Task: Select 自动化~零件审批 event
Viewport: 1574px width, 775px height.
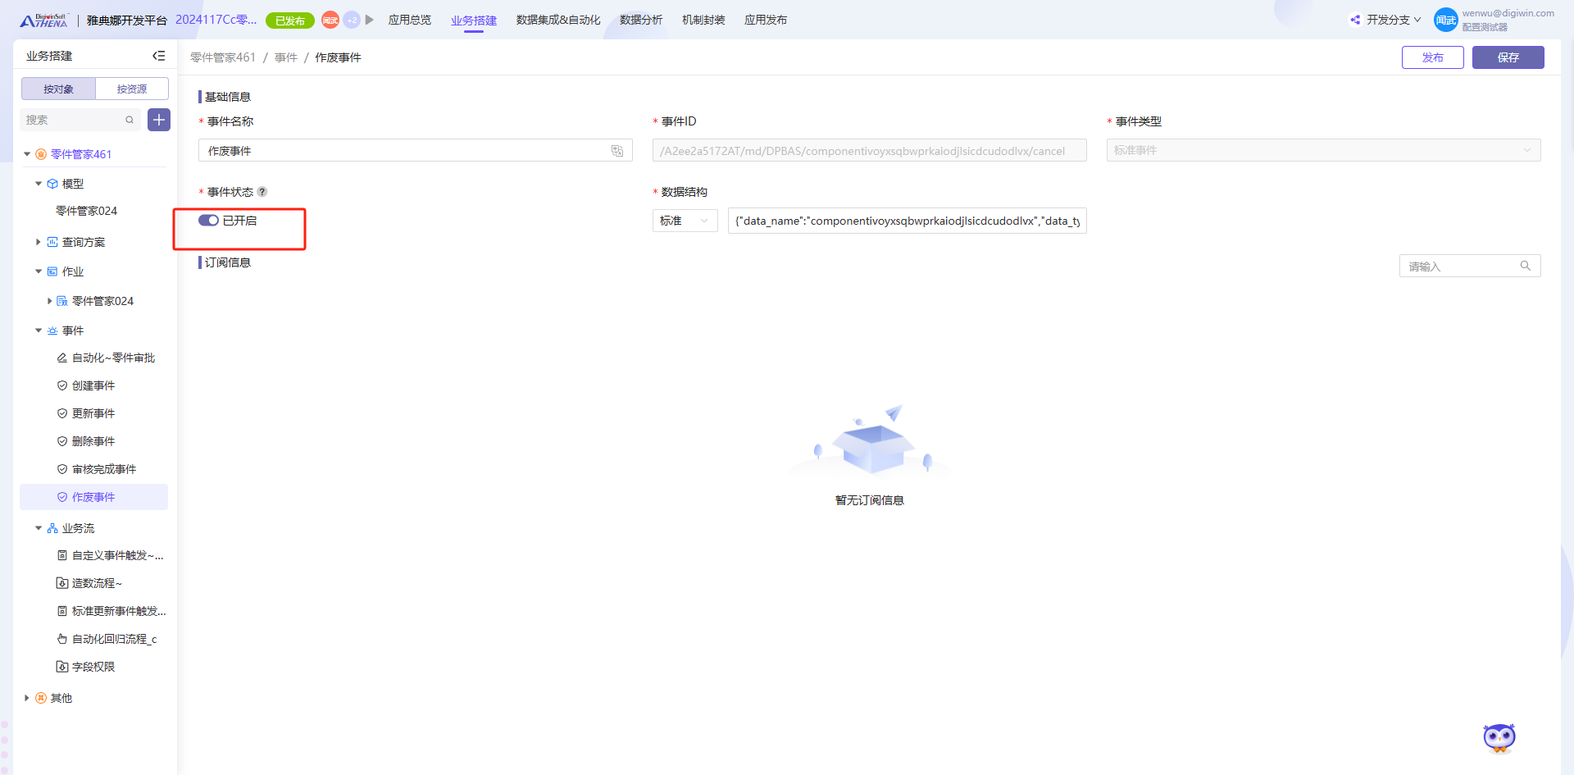Action: pos(113,358)
